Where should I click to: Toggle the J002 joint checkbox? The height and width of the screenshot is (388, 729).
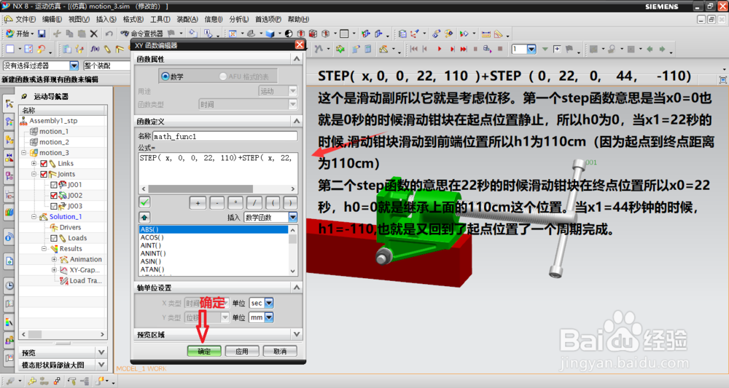coord(54,195)
